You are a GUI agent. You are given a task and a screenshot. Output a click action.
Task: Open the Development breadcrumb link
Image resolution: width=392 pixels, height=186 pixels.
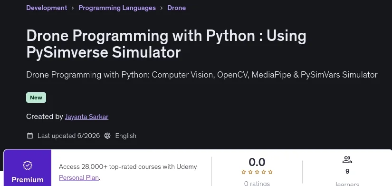[47, 8]
